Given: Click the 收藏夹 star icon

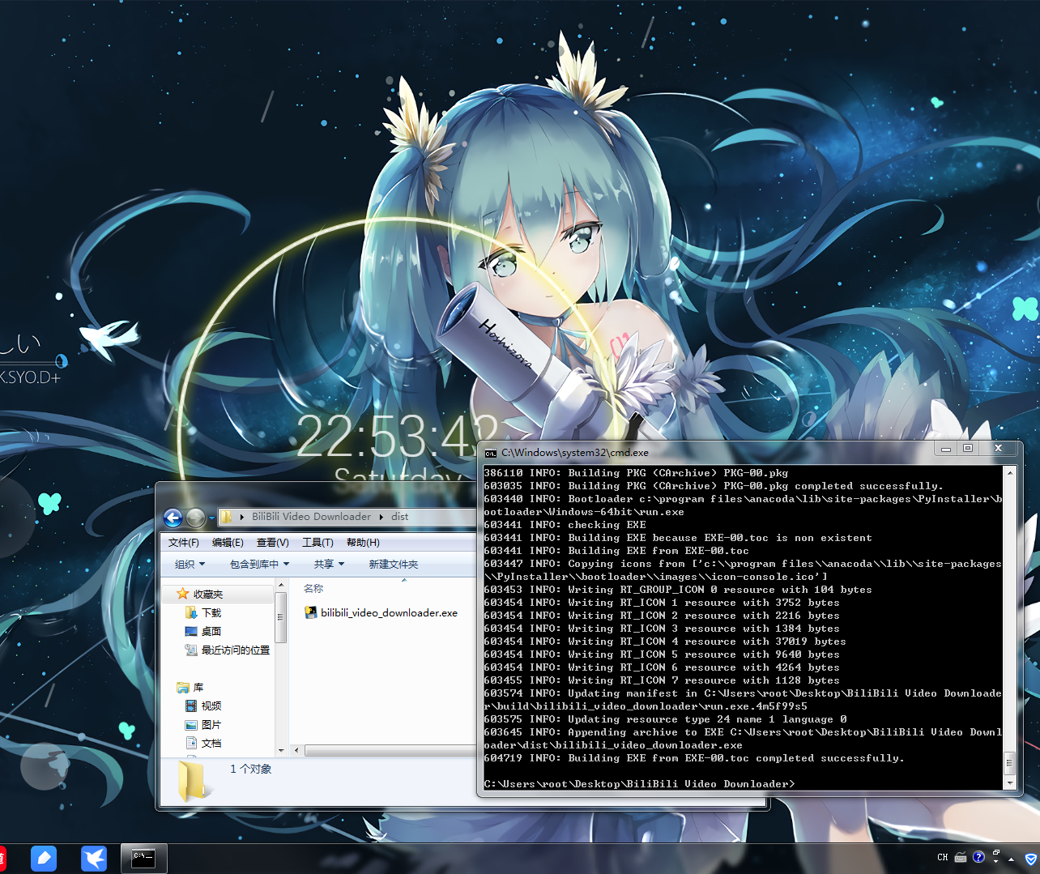Looking at the screenshot, I should click(x=183, y=594).
